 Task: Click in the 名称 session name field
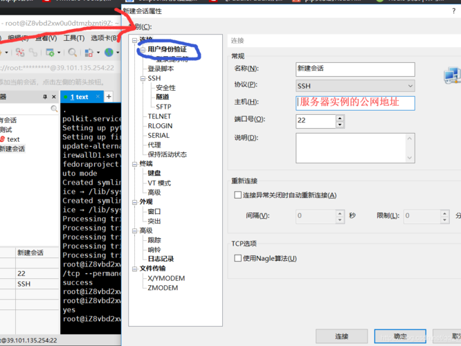click(355, 69)
